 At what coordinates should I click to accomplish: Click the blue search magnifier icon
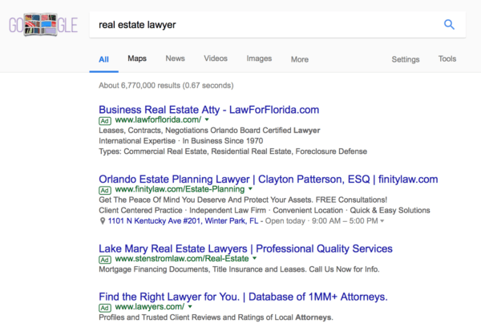pyautogui.click(x=449, y=25)
